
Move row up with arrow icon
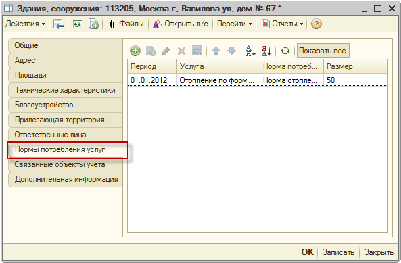216,51
